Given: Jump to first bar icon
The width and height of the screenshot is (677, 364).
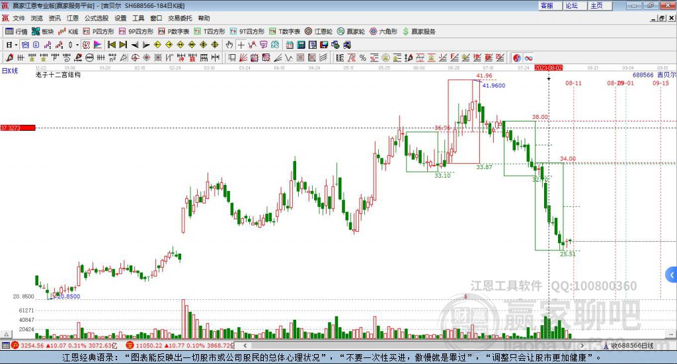Looking at the screenshot, I should click(112, 45).
